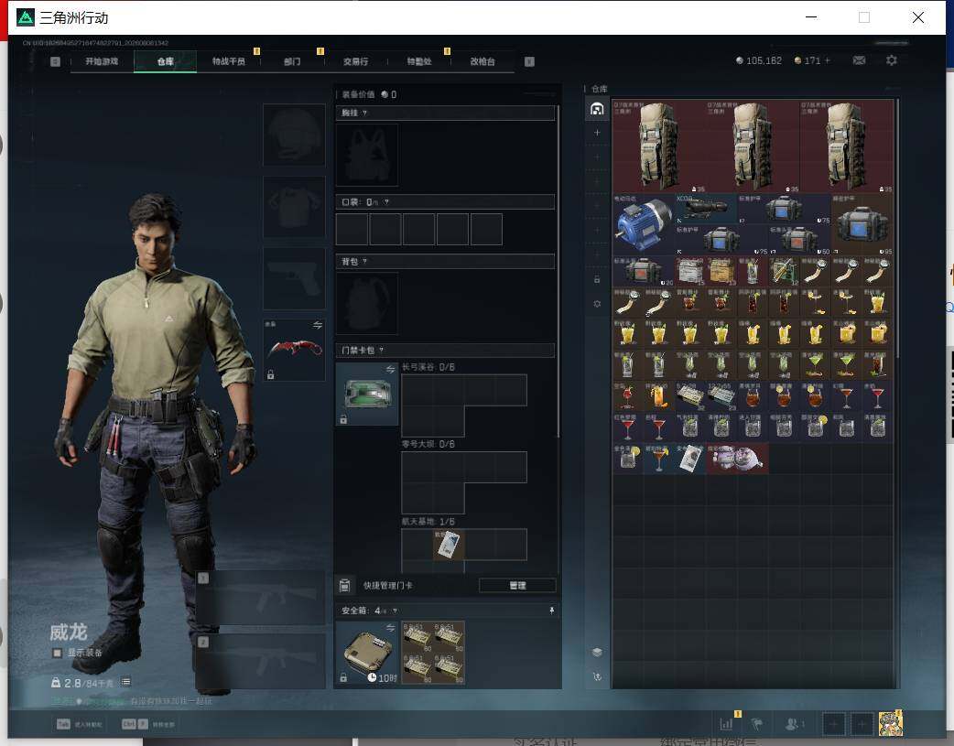Open the weight details list icon

click(x=125, y=682)
